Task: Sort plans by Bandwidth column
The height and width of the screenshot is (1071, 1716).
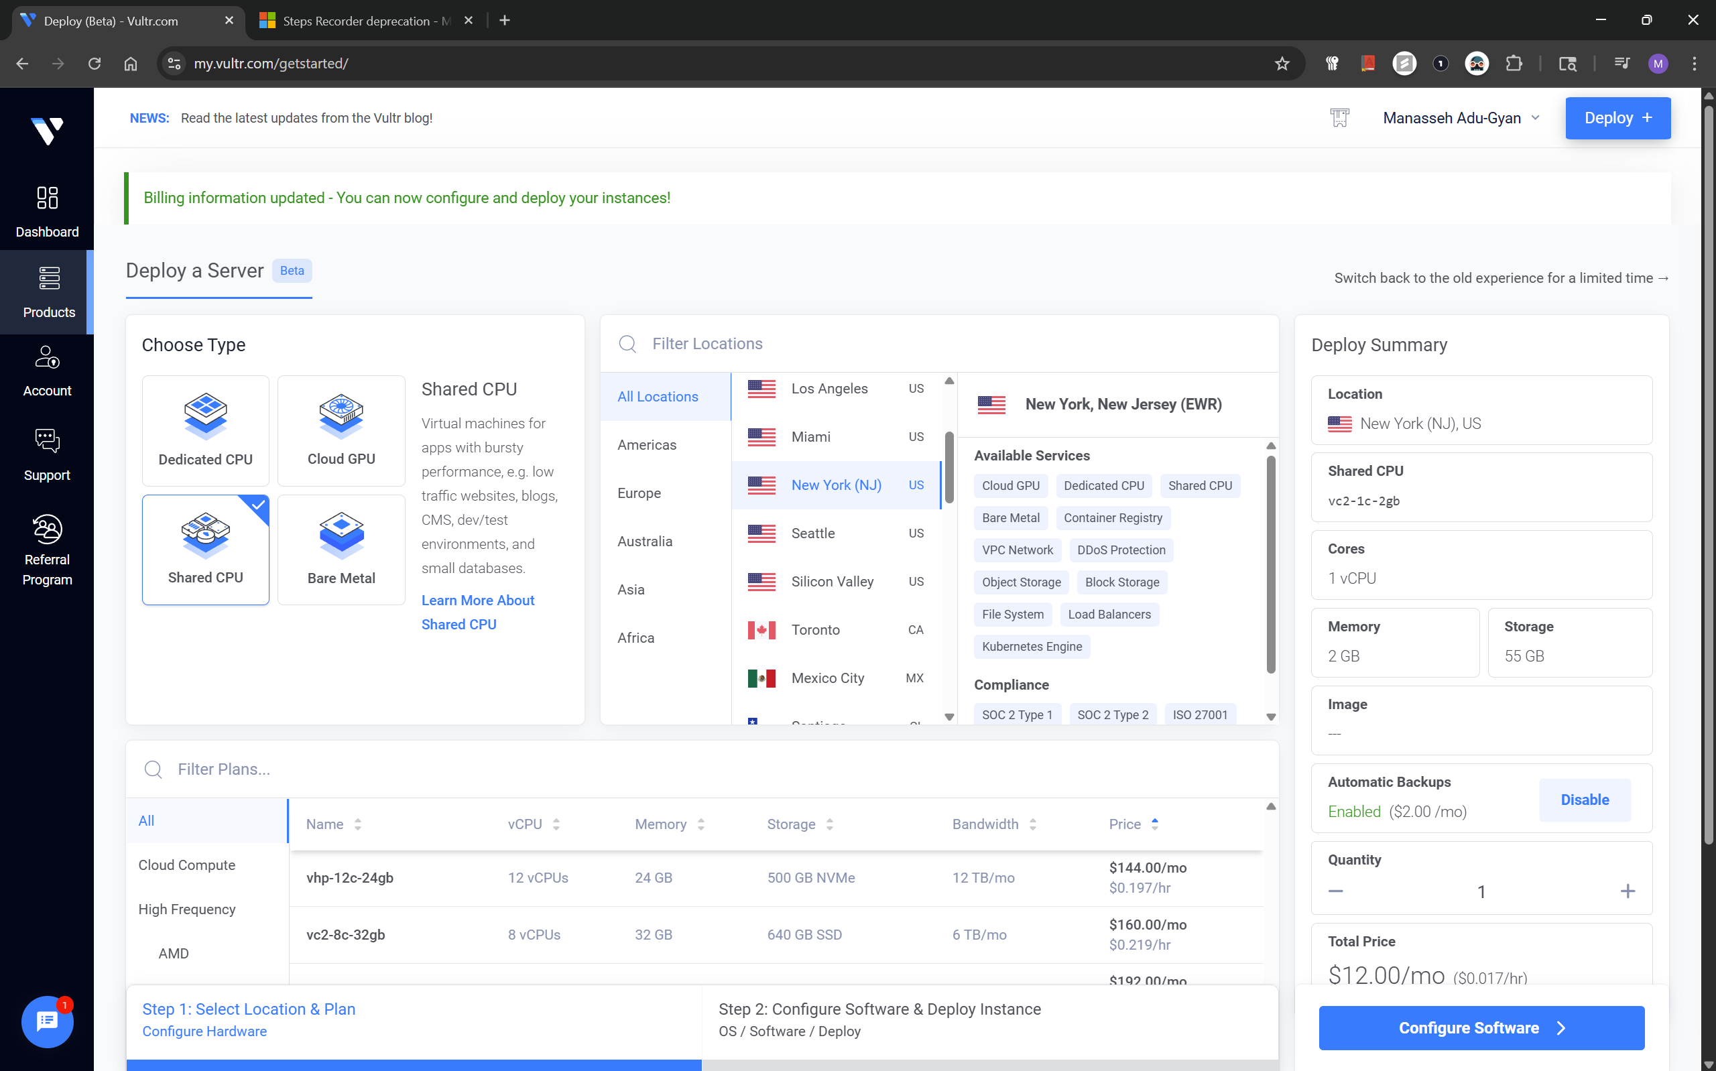Action: (x=993, y=824)
